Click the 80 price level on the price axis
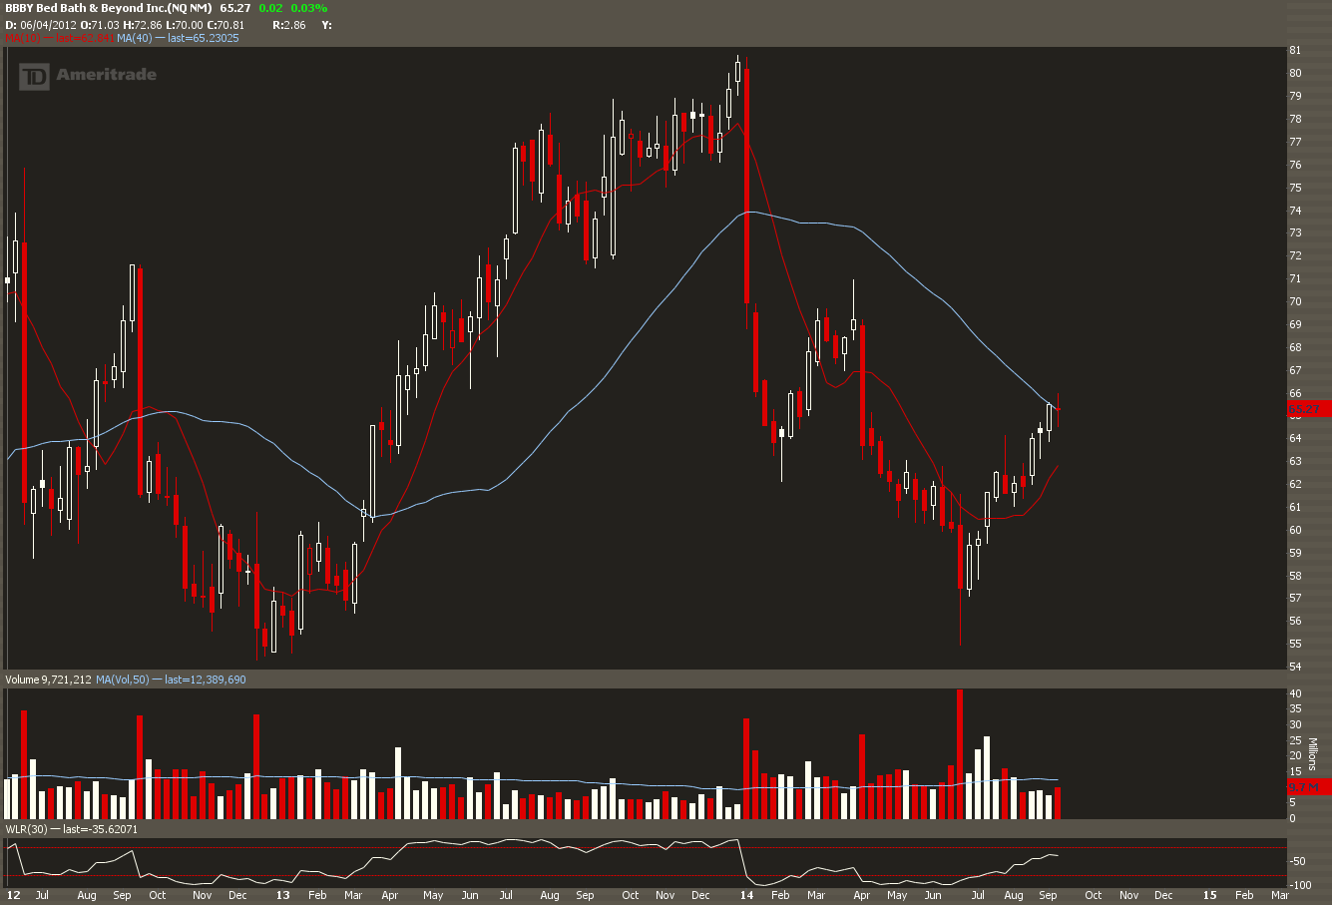The height and width of the screenshot is (905, 1332). point(1294,73)
